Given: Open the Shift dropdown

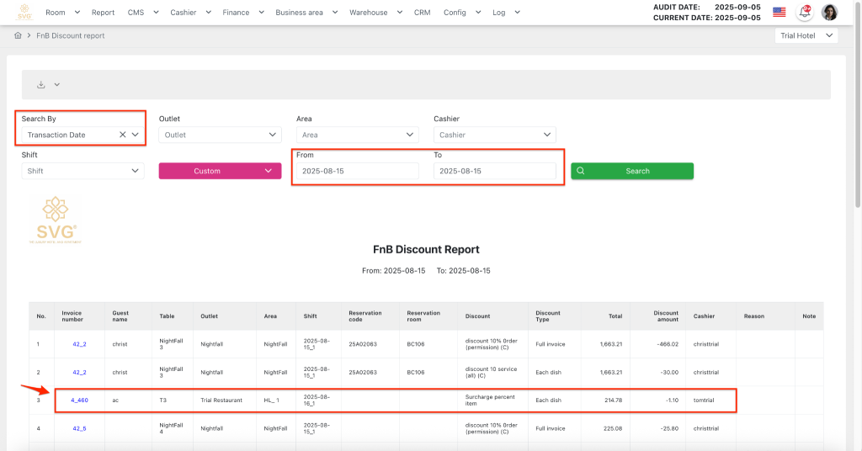Looking at the screenshot, I should [x=83, y=171].
